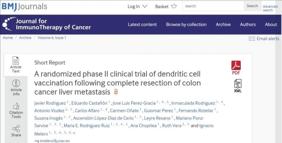Viewport: 282px width, 143px height.
Task: Open Browse by collection menu
Action: pos(186,24)
